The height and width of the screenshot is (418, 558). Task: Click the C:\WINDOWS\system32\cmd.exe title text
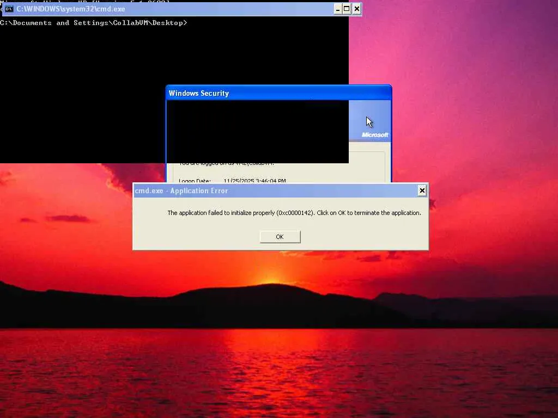pyautogui.click(x=71, y=9)
